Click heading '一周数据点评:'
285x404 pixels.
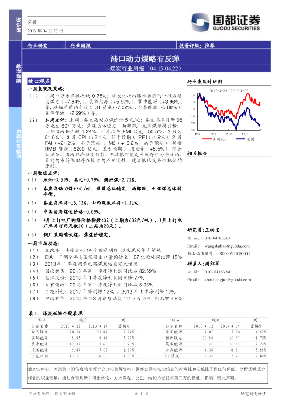(44, 173)
